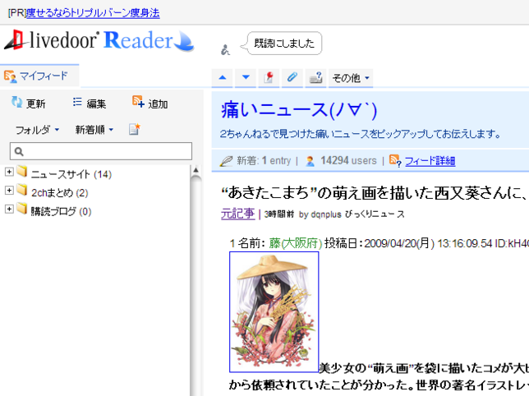This screenshot has width=529, height=396.
Task: Click the feed detail RSS icon
Action: pos(395,161)
